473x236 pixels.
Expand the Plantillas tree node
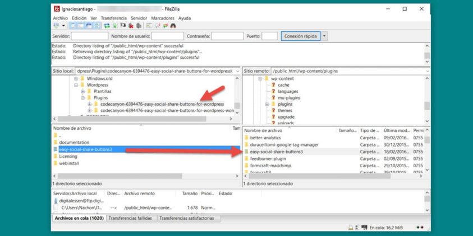(x=82, y=91)
